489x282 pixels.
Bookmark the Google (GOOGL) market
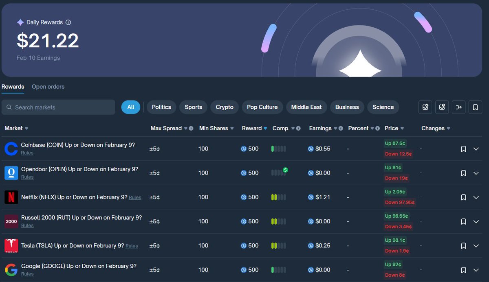[x=463, y=270]
